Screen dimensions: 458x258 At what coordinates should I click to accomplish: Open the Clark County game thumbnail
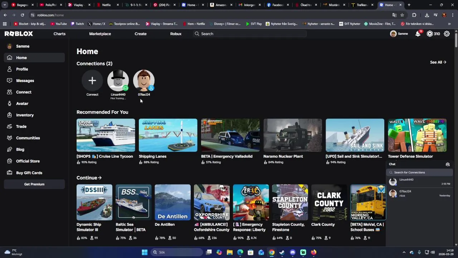click(329, 202)
